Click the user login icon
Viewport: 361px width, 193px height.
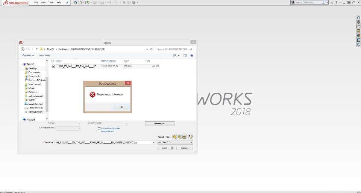pyautogui.click(x=332, y=2)
